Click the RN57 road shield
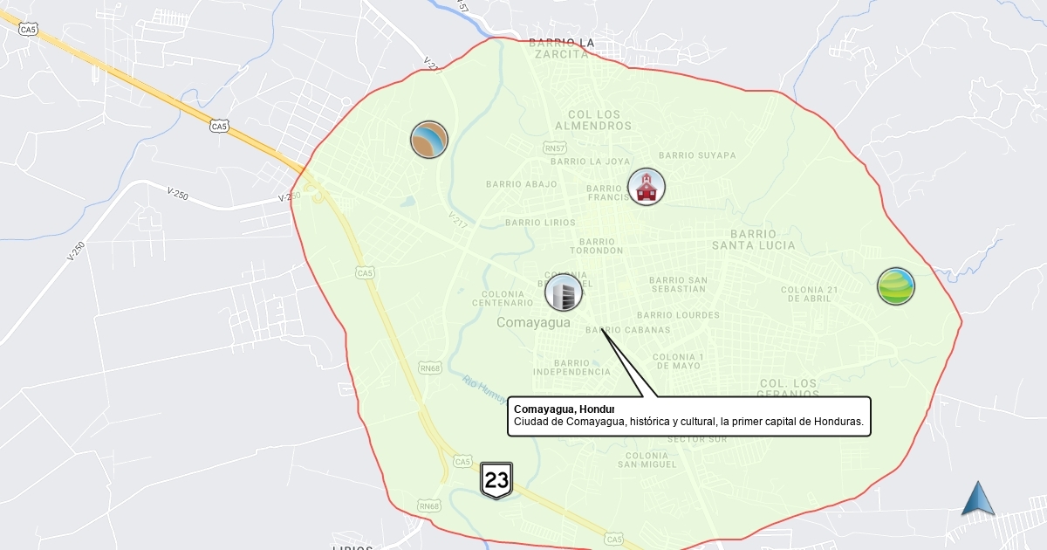Screen dimensions: 1047x550 pyautogui.click(x=554, y=148)
